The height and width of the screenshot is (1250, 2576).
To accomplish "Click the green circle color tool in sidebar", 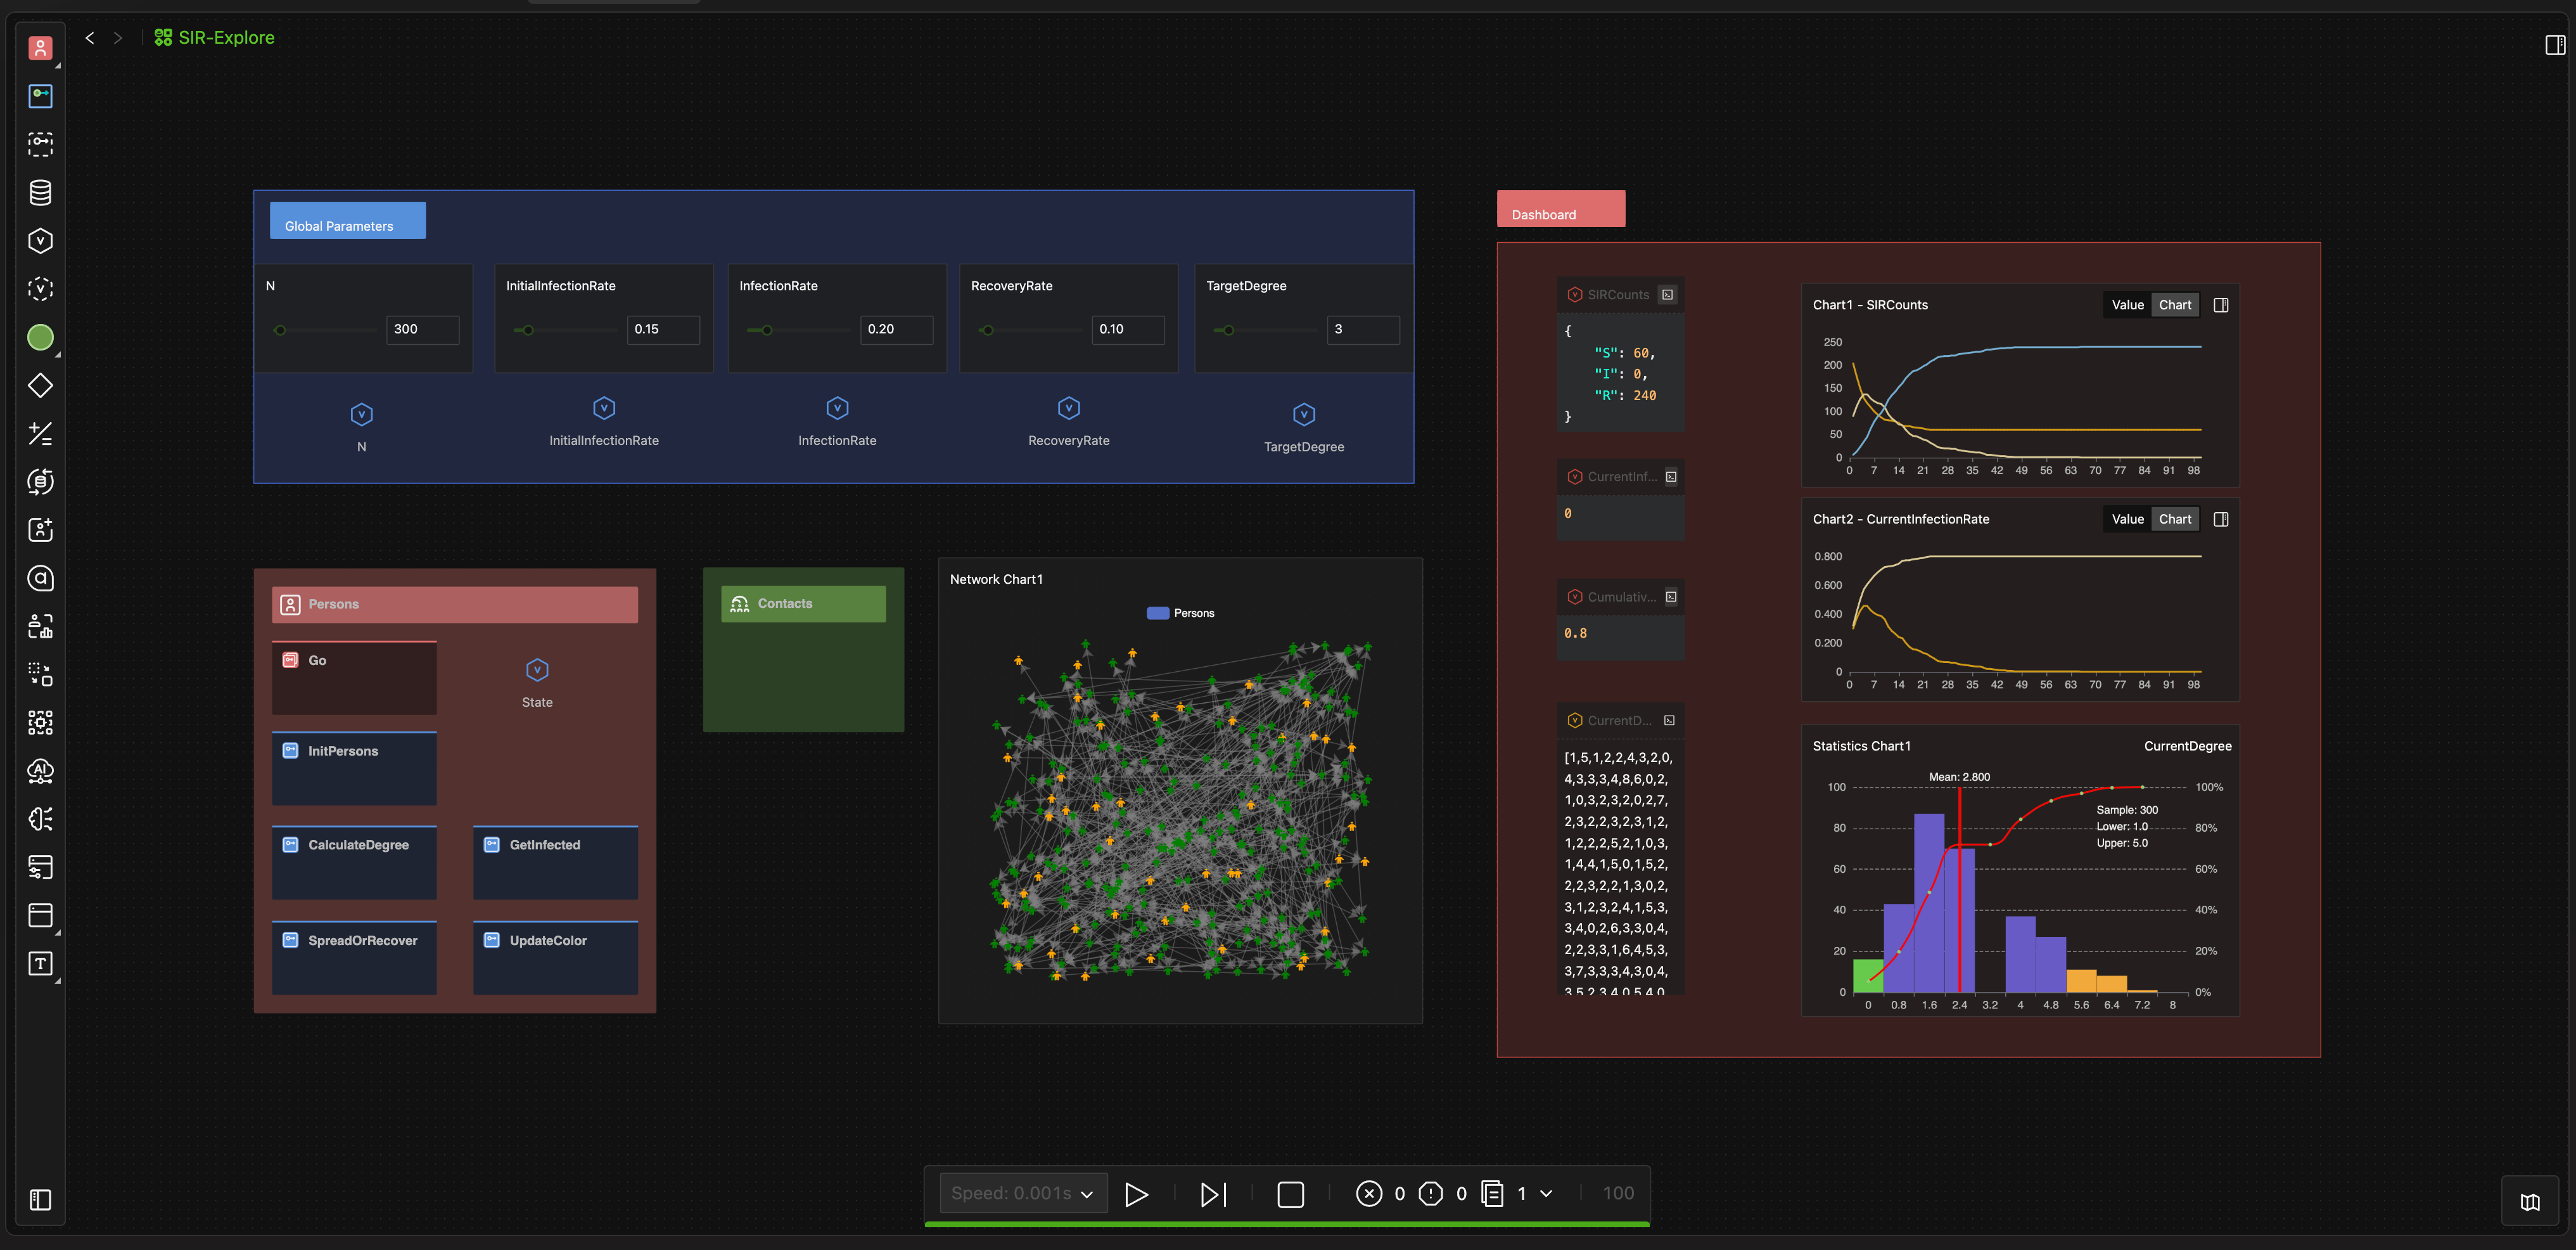I will click(x=40, y=337).
